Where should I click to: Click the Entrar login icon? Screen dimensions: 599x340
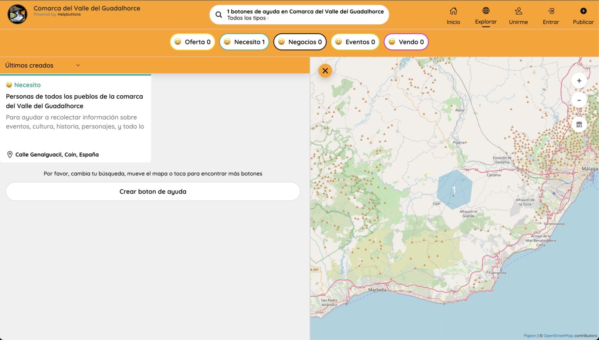(551, 11)
